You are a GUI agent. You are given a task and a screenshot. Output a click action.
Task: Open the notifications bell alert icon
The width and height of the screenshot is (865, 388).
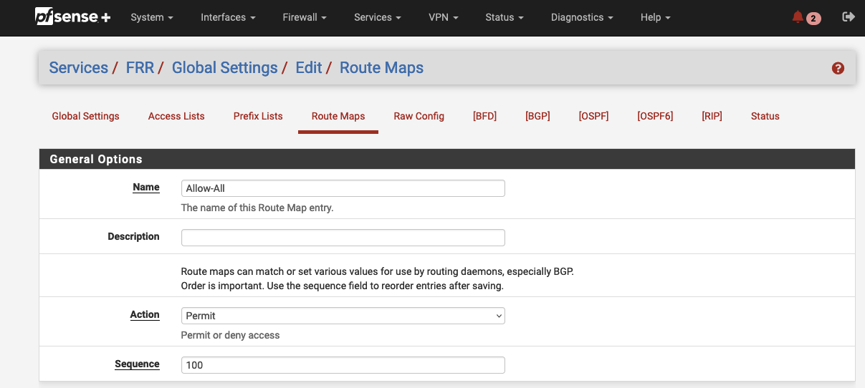[x=798, y=17]
